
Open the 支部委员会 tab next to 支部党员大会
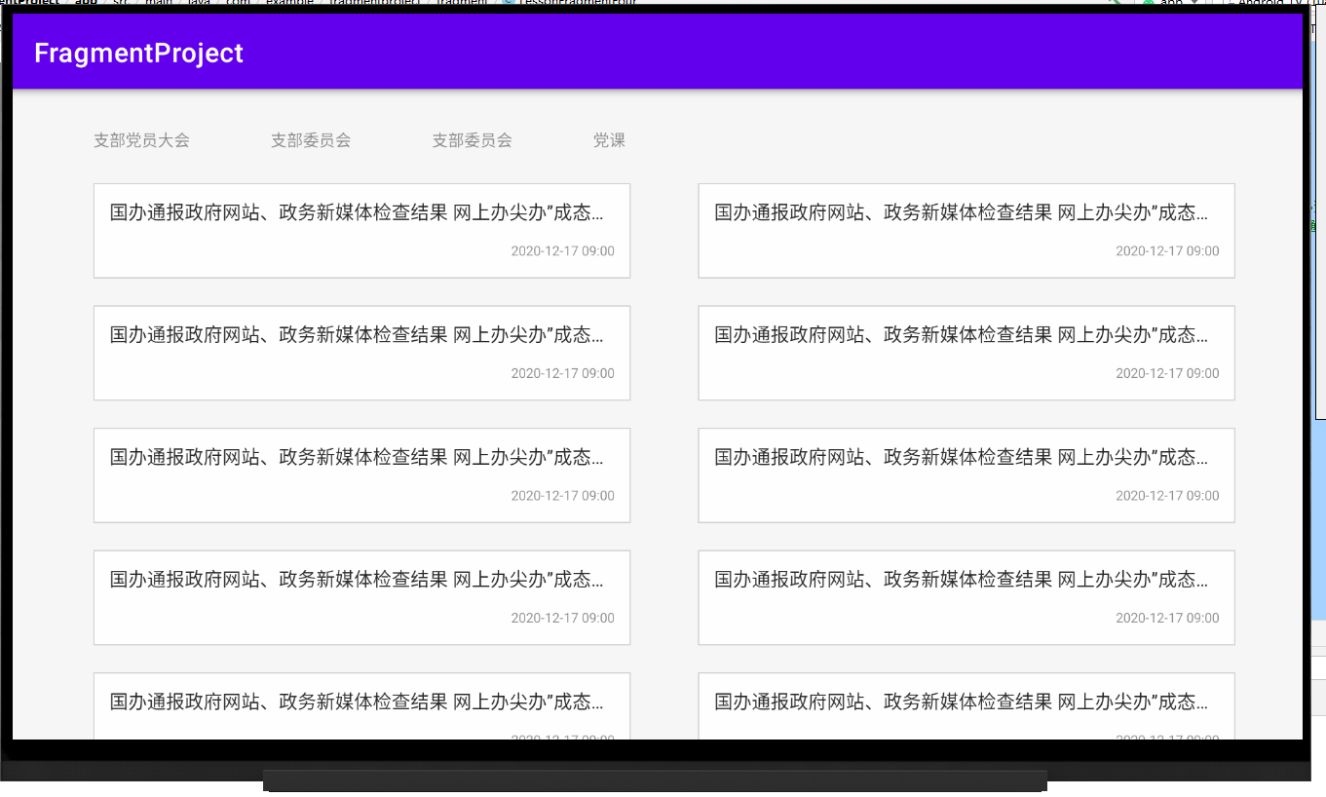point(311,140)
